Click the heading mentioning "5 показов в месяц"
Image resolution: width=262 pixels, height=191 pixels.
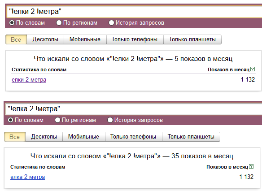133,59
